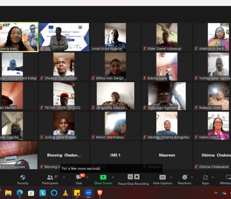Expand the Share Screen options arrow
Viewport: 231px width, 199px height.
[x=113, y=177]
